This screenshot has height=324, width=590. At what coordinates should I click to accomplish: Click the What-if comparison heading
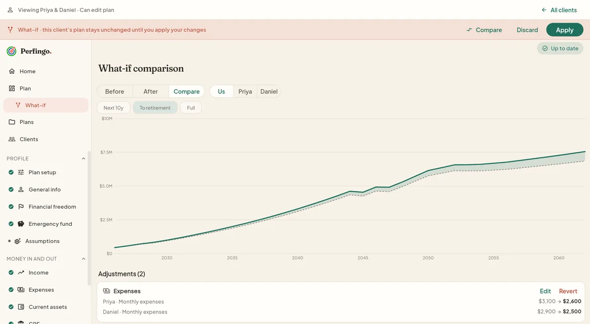[x=141, y=68]
